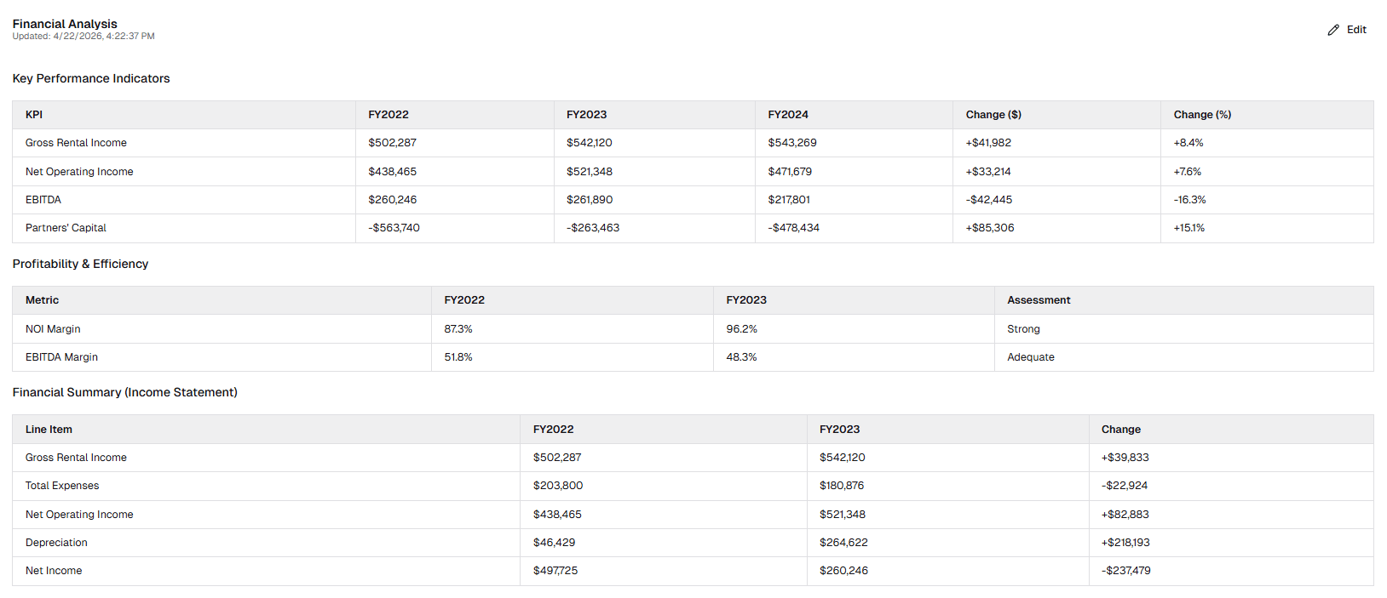
Task: Click the EBITDA Margin row label
Action: (x=61, y=357)
